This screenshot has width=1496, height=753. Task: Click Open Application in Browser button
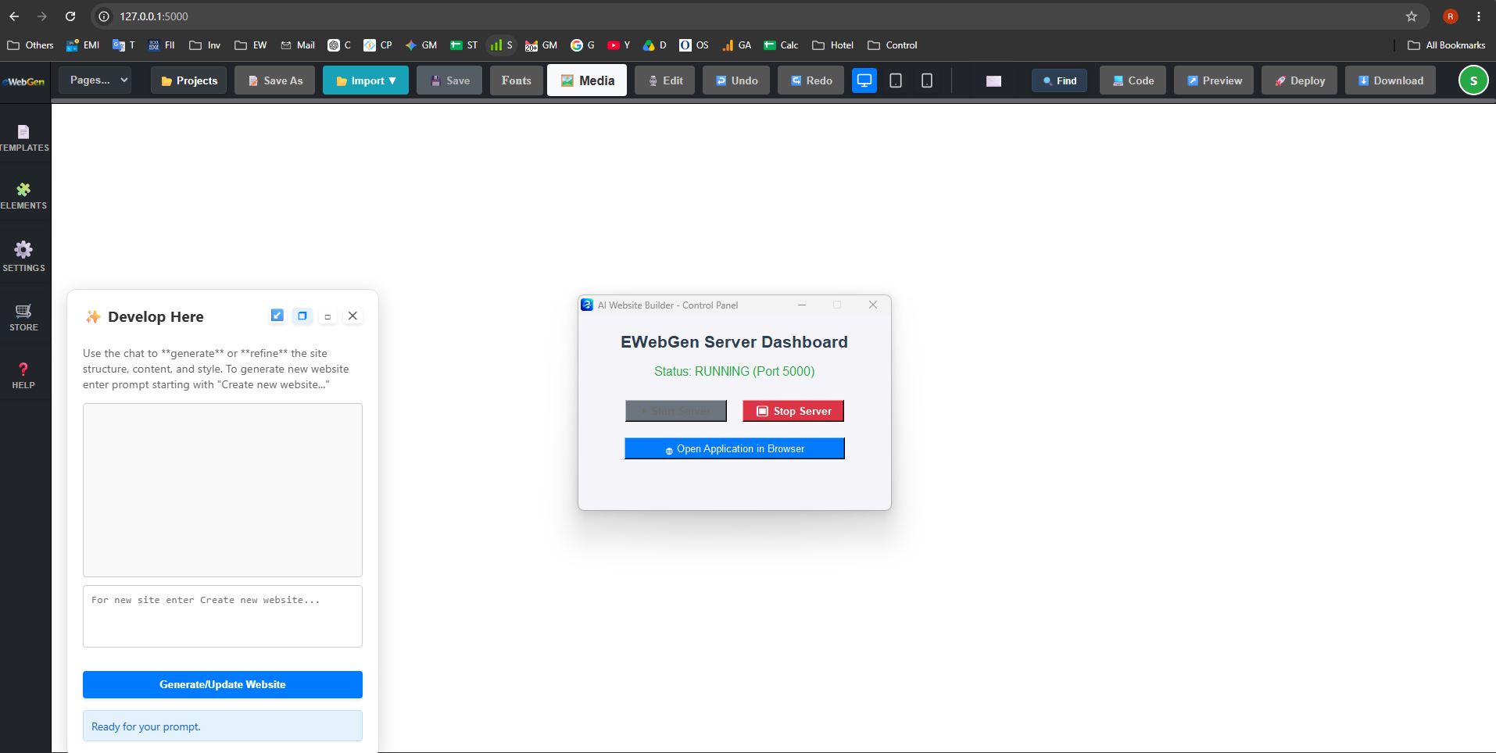click(735, 448)
